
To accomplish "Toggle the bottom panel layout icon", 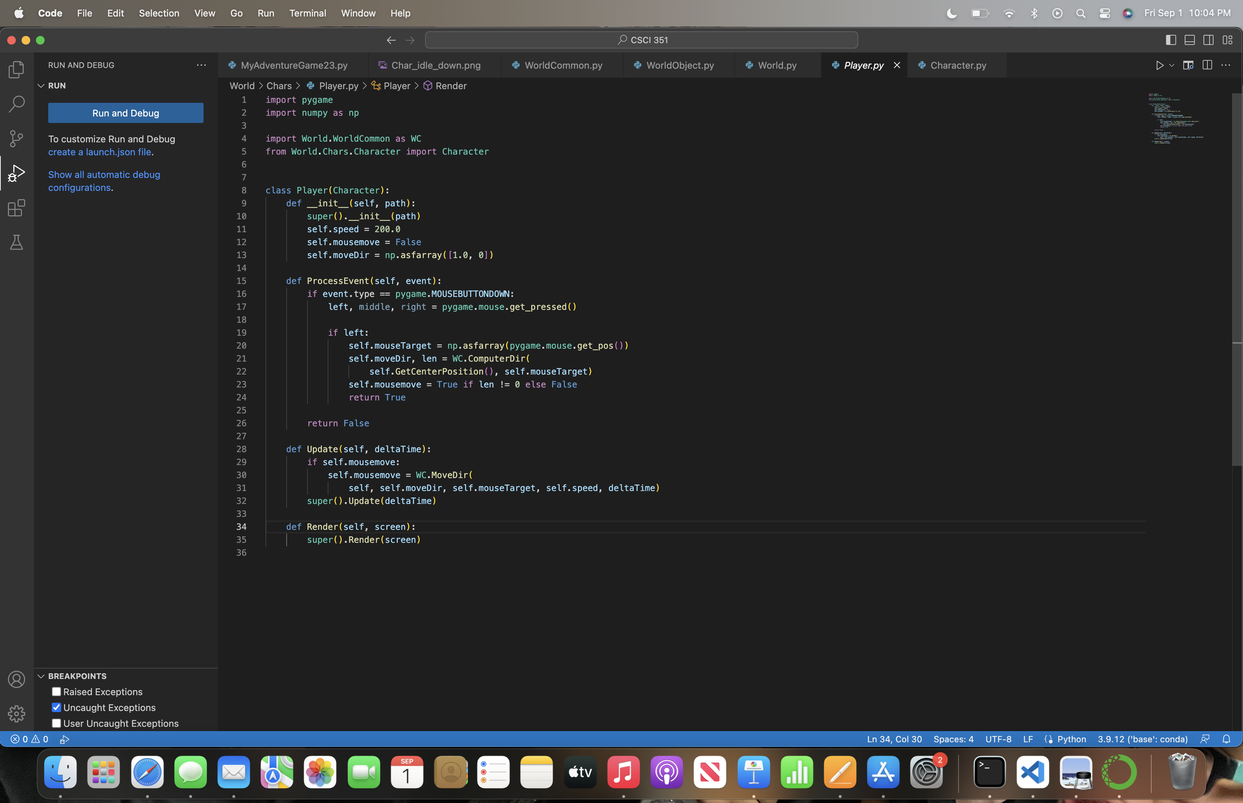I will click(1190, 40).
